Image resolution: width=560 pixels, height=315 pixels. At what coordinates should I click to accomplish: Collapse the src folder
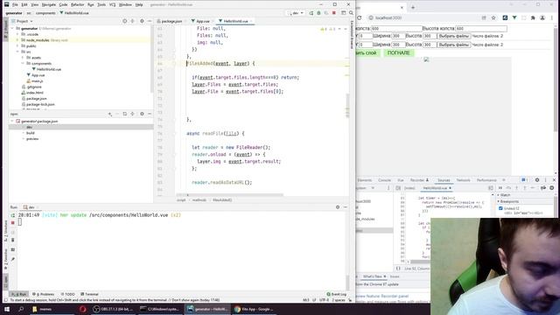(17, 52)
